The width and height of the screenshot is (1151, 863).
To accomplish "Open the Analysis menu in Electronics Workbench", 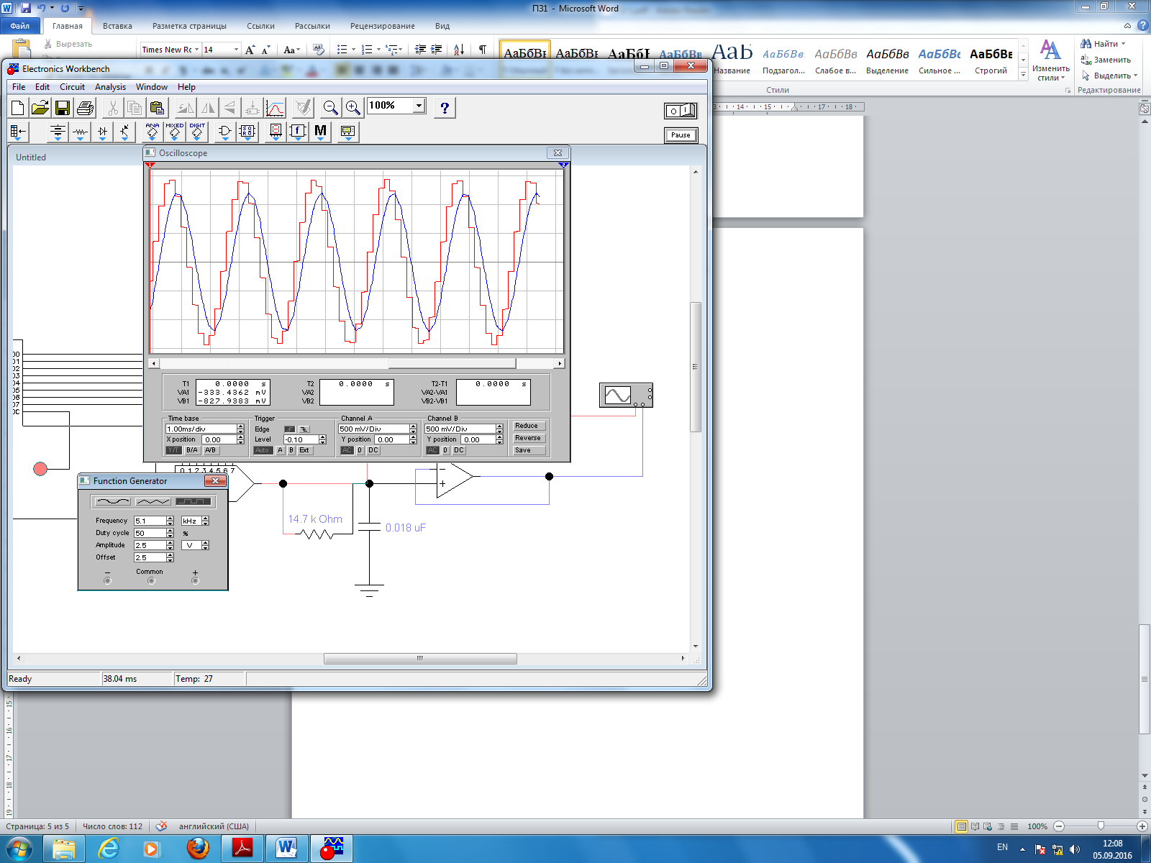I will point(110,87).
